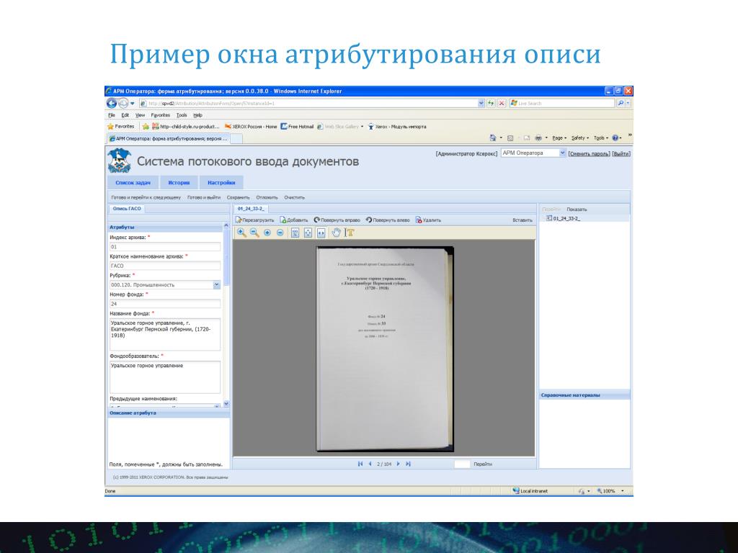Click Сменить пароль link
738x553 pixels.
[589, 154]
